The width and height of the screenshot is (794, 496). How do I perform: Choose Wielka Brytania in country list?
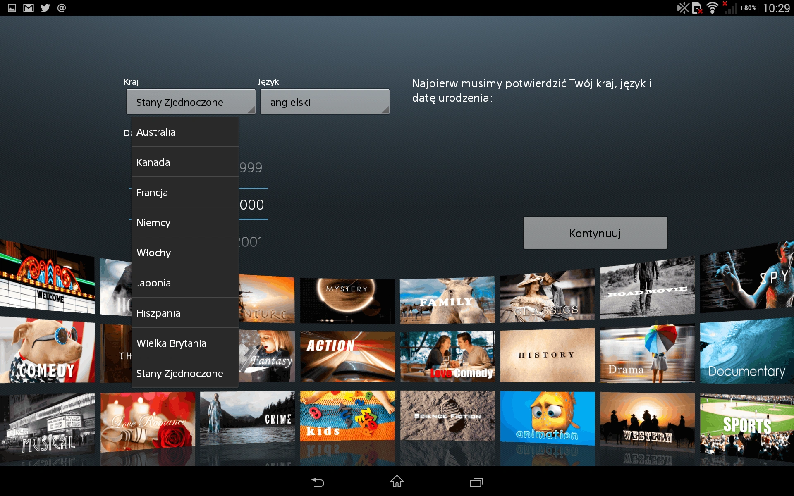(185, 343)
